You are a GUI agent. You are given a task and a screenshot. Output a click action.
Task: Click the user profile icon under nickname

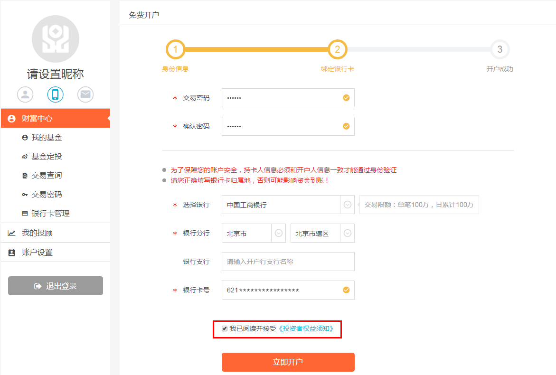click(25, 94)
